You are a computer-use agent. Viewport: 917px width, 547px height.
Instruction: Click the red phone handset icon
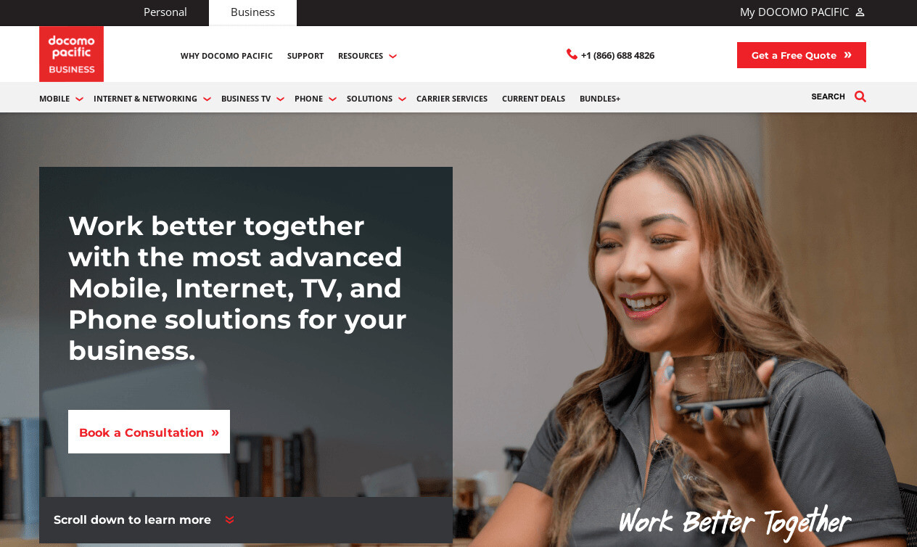pyautogui.click(x=572, y=54)
